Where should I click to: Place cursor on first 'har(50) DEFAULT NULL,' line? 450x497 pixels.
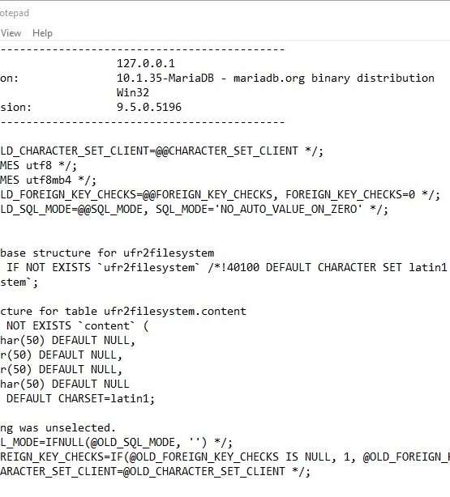click(x=67, y=341)
